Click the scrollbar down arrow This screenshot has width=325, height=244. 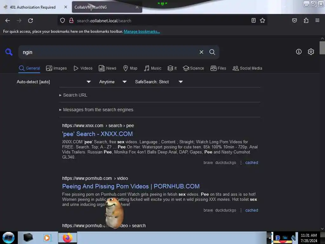(x=322, y=229)
